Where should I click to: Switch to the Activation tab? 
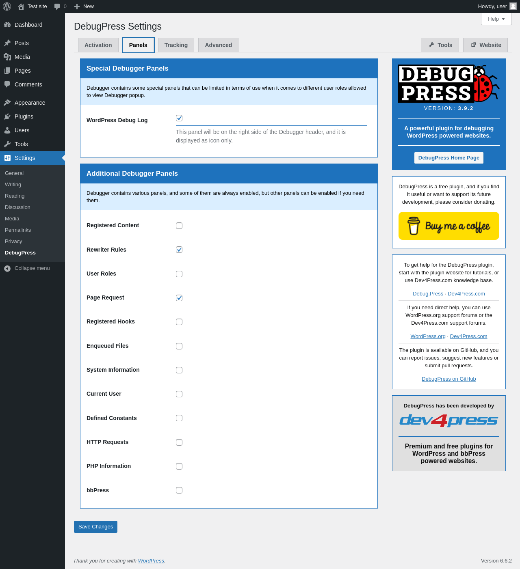click(x=98, y=45)
